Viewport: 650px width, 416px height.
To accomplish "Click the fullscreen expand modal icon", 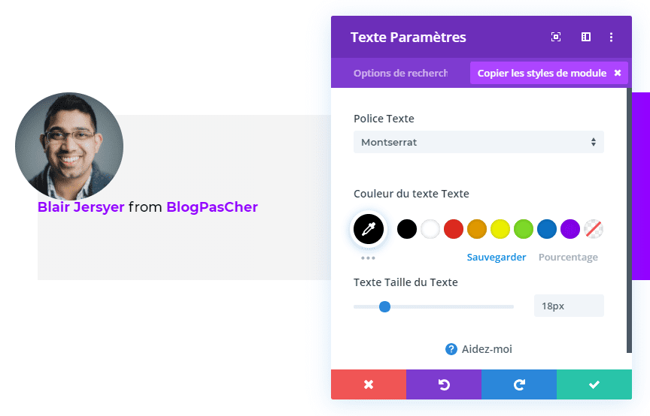I will (x=556, y=38).
